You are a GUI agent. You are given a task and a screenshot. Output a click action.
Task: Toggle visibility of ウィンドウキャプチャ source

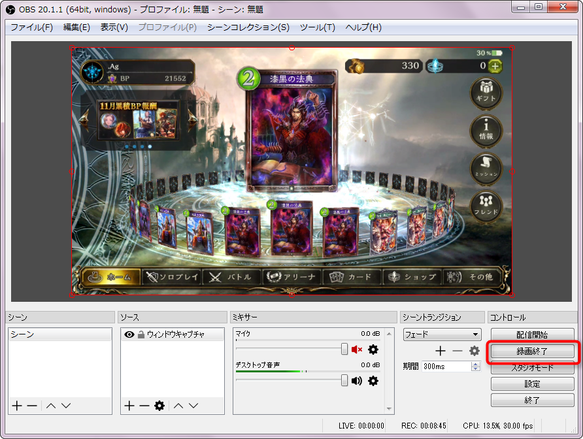click(129, 334)
